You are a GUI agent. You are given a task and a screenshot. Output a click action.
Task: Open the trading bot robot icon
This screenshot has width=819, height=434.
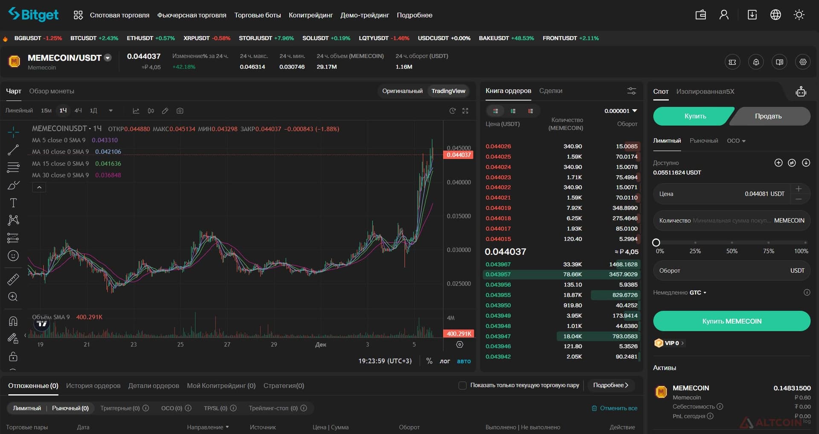(x=801, y=91)
